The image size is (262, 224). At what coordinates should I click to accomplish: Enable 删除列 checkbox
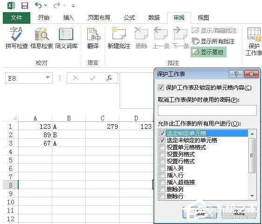coord(162,189)
